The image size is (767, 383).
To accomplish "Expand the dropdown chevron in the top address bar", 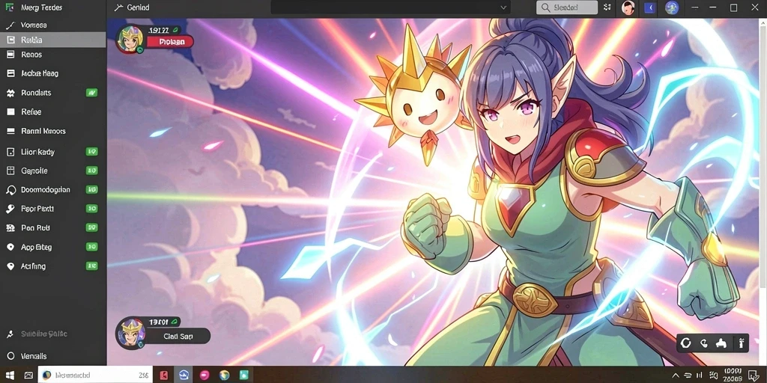I will pyautogui.click(x=503, y=7).
